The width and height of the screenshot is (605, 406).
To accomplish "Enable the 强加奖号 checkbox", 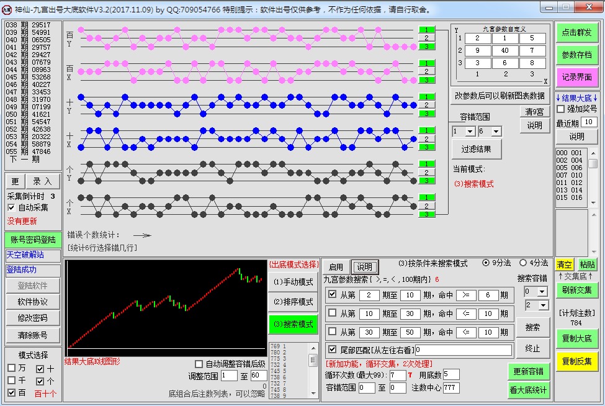I will click(x=561, y=109).
